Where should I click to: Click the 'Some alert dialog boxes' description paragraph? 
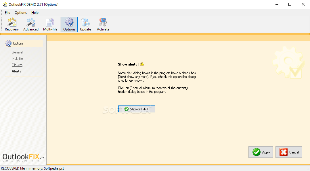click(157, 77)
